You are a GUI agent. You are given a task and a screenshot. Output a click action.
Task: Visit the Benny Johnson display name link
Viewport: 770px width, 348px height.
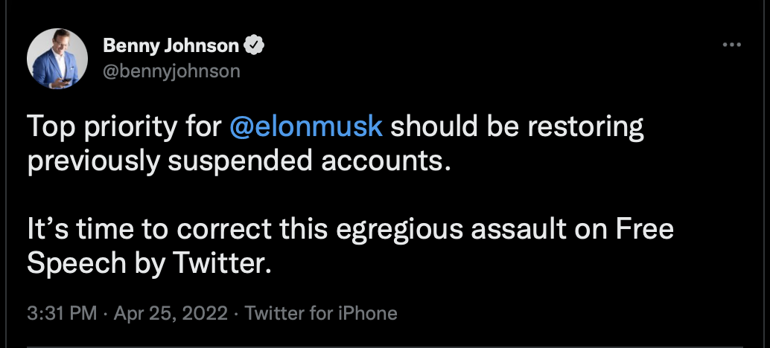click(x=171, y=45)
